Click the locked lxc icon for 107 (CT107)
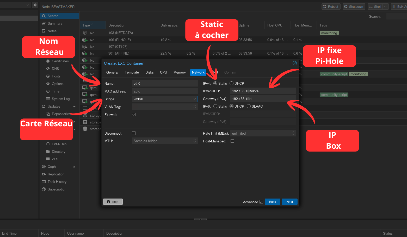Image resolution: width=407 pixels, height=237 pixels. click(85, 47)
